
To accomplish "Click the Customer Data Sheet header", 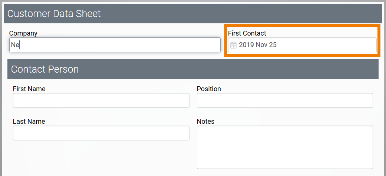I will coord(54,14).
